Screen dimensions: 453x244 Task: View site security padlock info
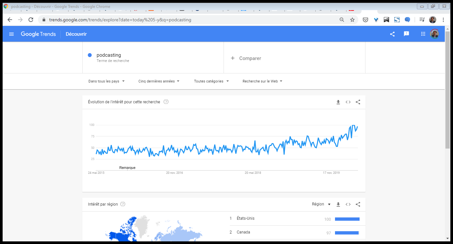(x=44, y=20)
